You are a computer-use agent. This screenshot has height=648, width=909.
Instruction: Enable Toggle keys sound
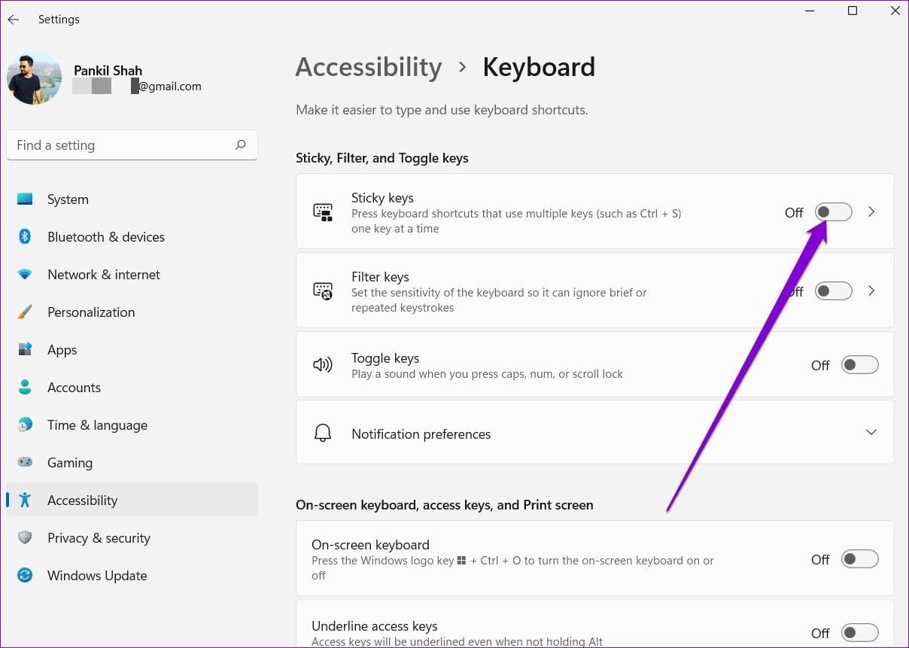[859, 364]
